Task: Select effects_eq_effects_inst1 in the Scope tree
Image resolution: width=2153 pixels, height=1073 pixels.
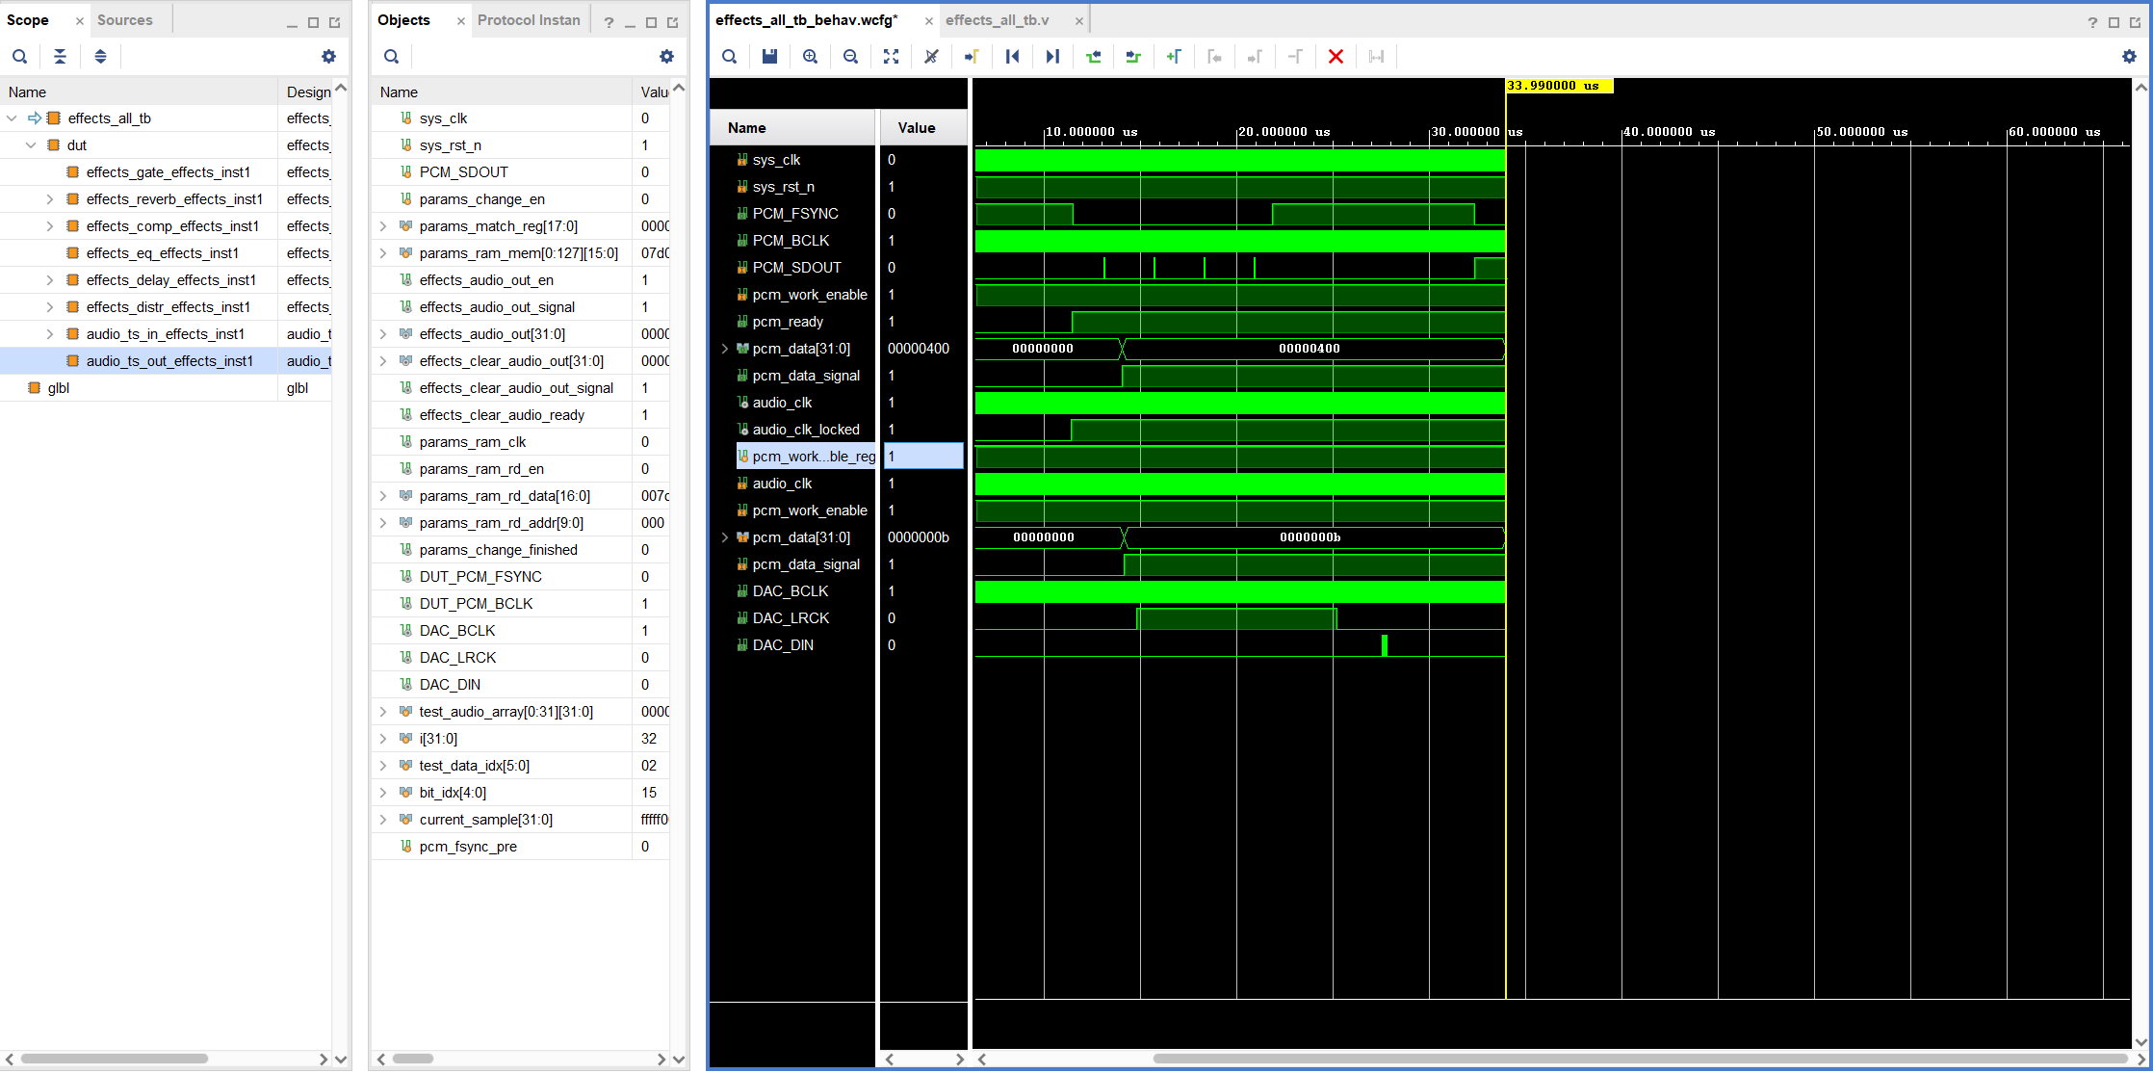Action: coord(162,253)
